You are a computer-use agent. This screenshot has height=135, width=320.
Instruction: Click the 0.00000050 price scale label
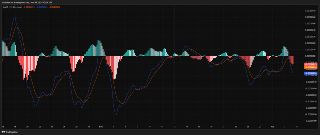point(311,24)
